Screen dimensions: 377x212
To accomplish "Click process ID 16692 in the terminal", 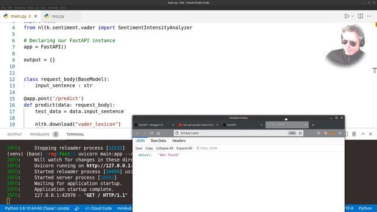I will click(x=107, y=177).
